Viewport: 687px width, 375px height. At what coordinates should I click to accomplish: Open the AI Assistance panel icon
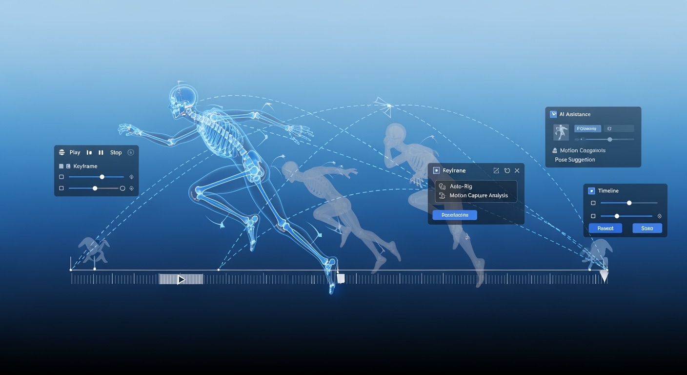click(x=553, y=114)
